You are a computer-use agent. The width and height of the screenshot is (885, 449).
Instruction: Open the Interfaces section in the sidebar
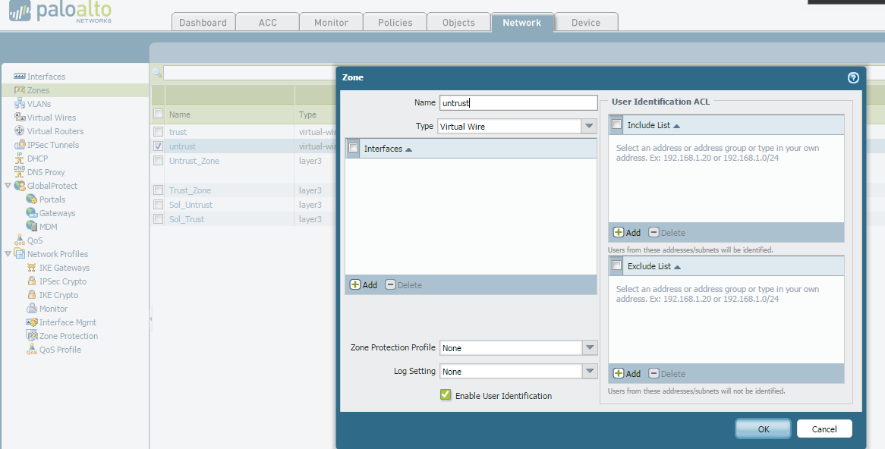coord(47,76)
